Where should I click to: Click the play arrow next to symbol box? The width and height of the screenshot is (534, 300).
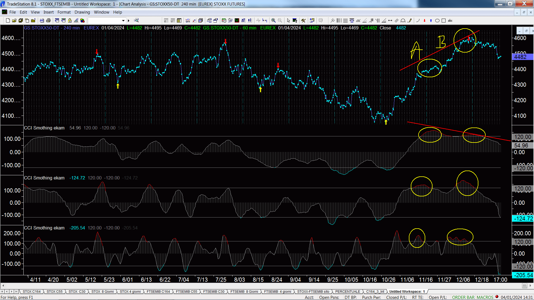(x=128, y=21)
